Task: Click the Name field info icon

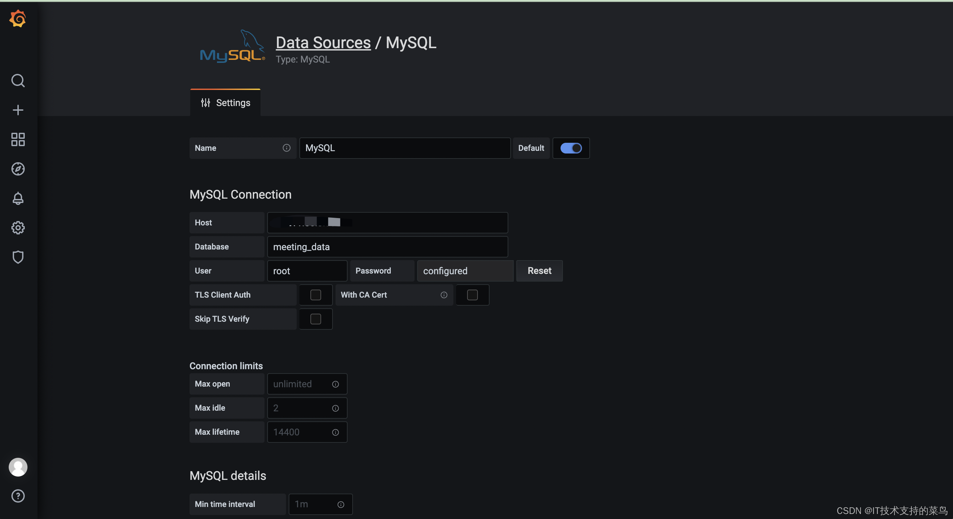Action: [286, 148]
